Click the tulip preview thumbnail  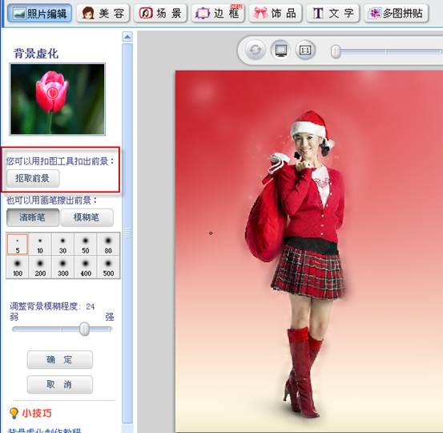tap(58, 99)
